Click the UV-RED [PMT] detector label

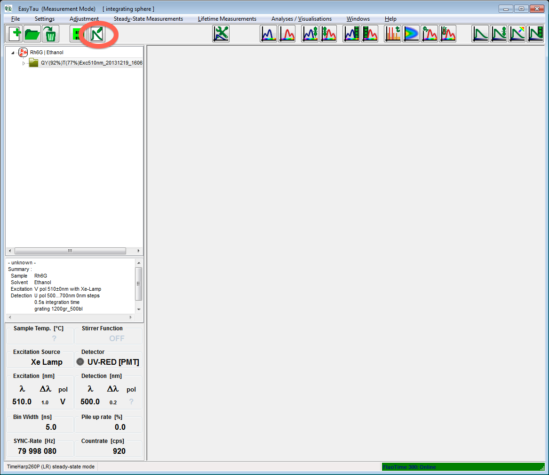click(x=113, y=362)
